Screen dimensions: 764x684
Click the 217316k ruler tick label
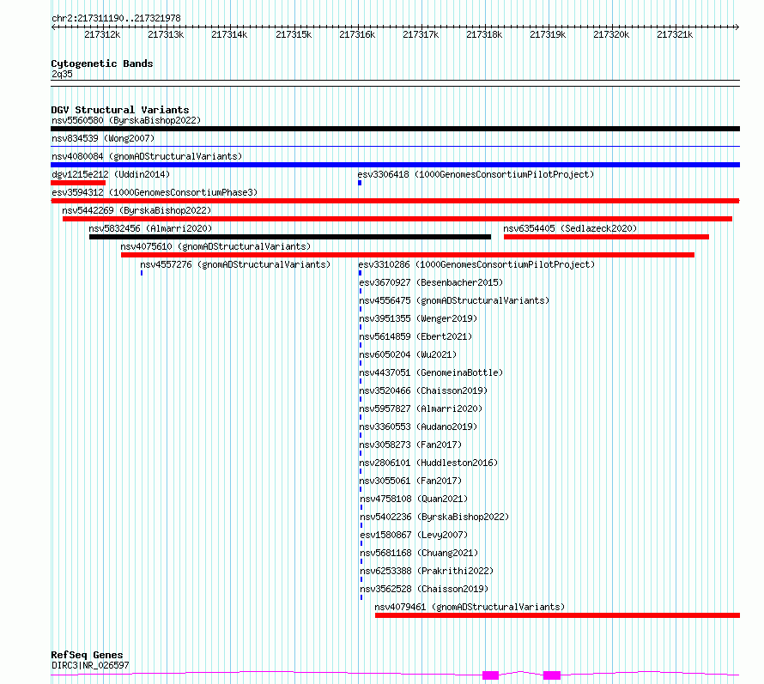coord(357,34)
